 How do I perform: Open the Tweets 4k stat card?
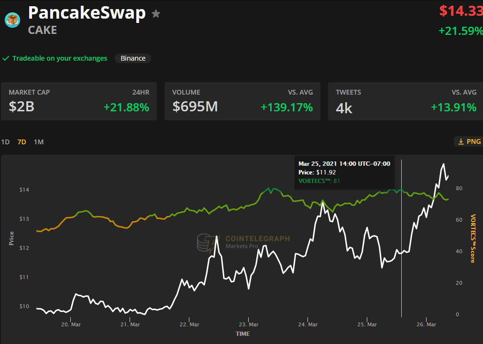click(406, 101)
